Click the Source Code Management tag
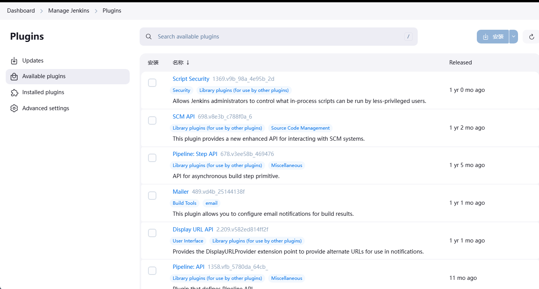This screenshot has width=539, height=289. (x=301, y=128)
